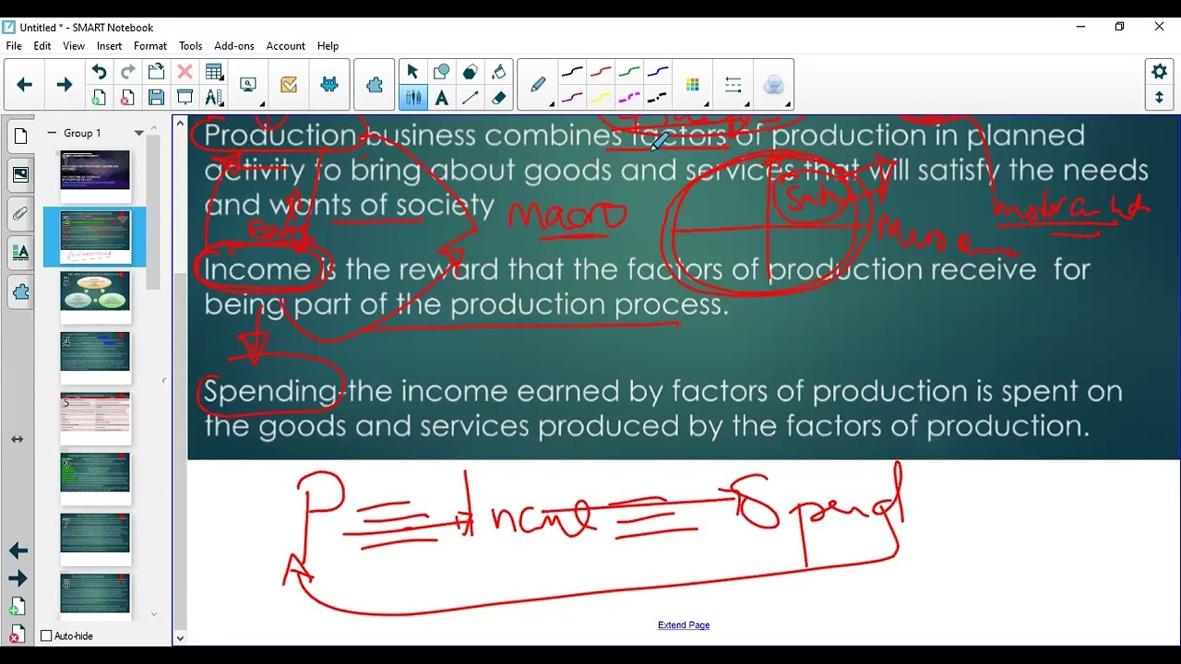Choose the yellow pen style

[x=601, y=98]
